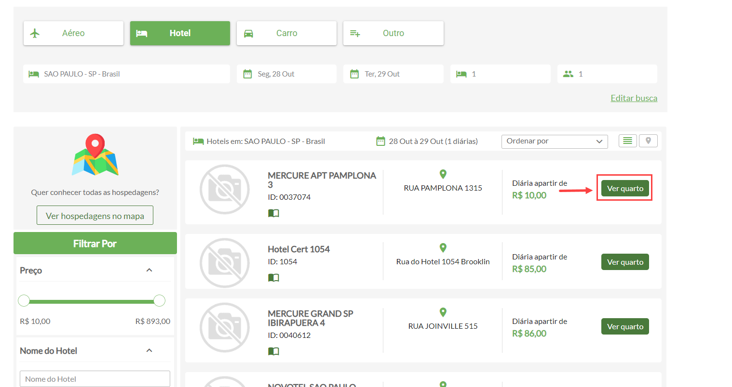The width and height of the screenshot is (732, 387).
Task: Click Ver quarto for Hotel Cert 1054
Action: pyautogui.click(x=625, y=262)
